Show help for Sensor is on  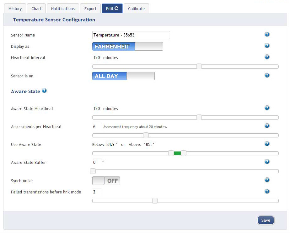[x=267, y=75]
